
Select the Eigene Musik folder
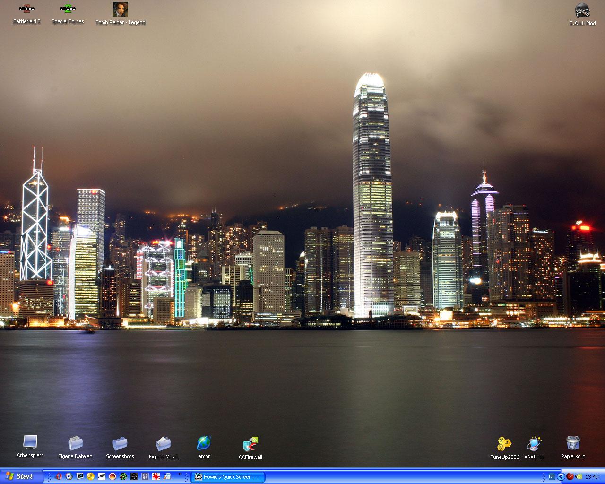pyautogui.click(x=164, y=448)
